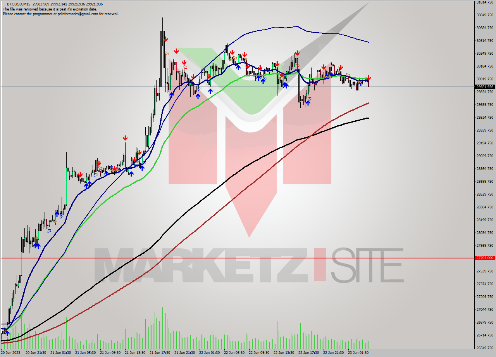Click the 26879.750 price axis label
The image size is (496, 357).
click(x=485, y=322)
